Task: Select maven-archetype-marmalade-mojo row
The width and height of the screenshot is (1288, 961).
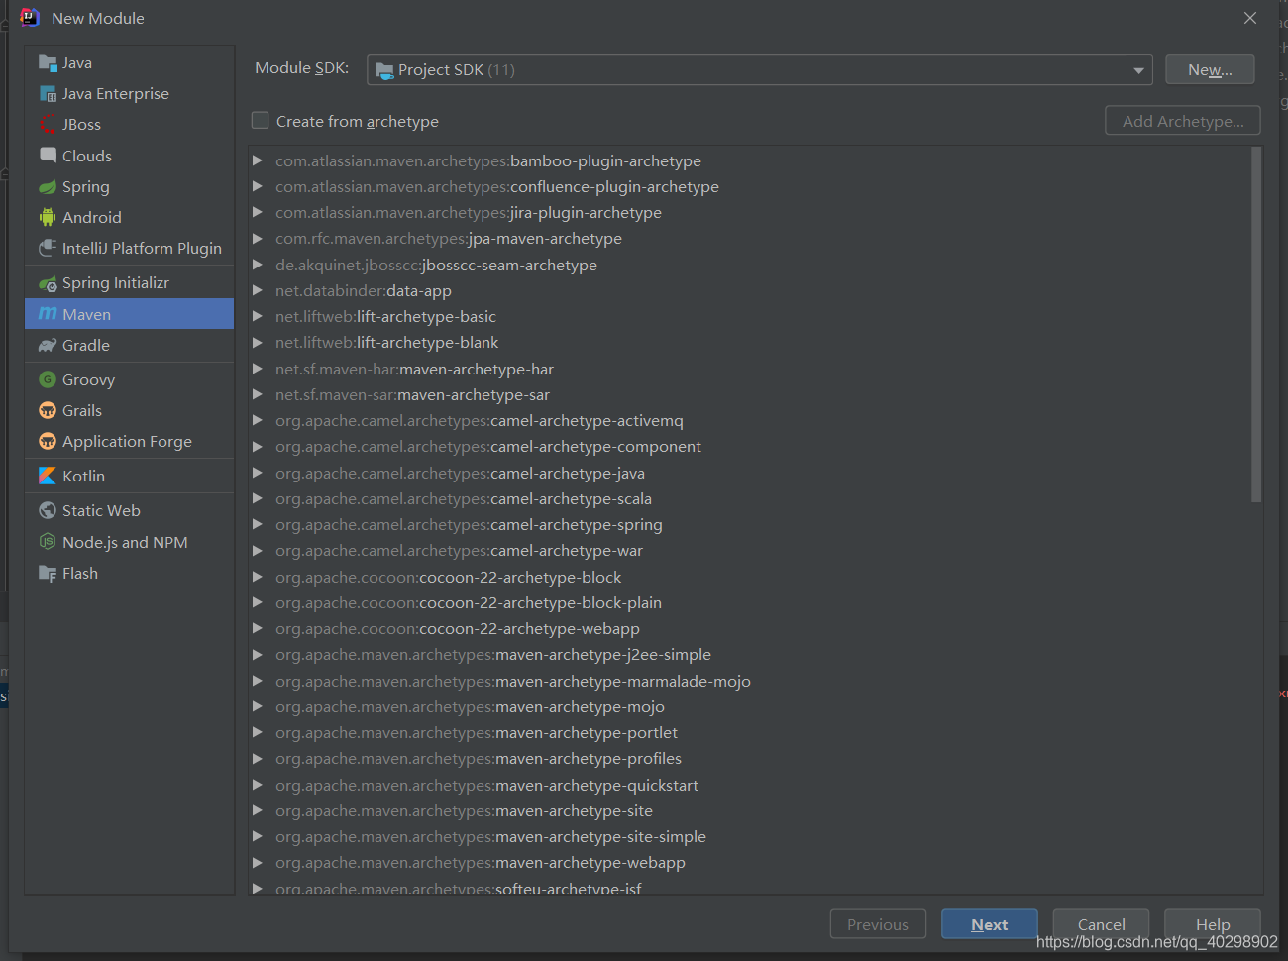Action: coord(755,681)
